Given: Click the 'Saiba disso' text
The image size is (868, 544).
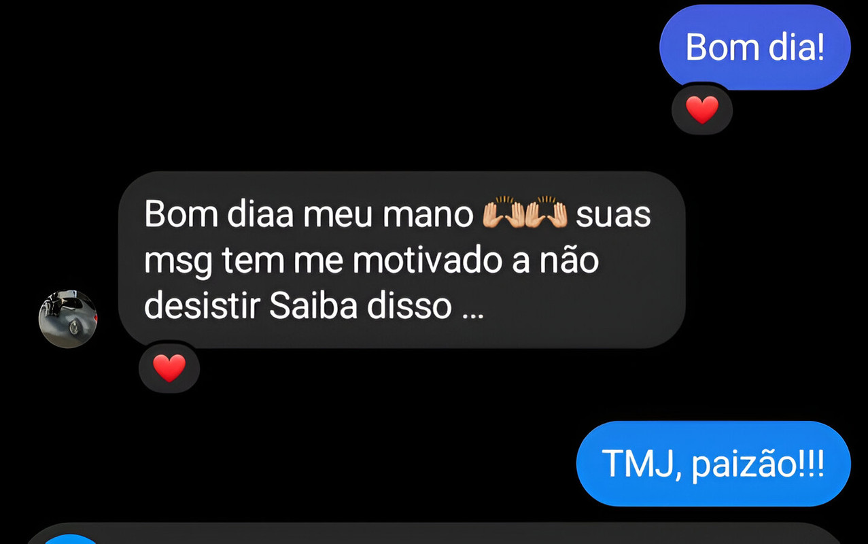Looking at the screenshot, I should 362,307.
